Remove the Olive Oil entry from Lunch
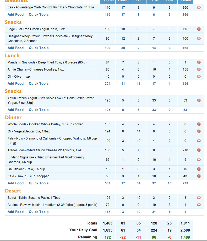207x241 pixels. [x=199, y=76]
